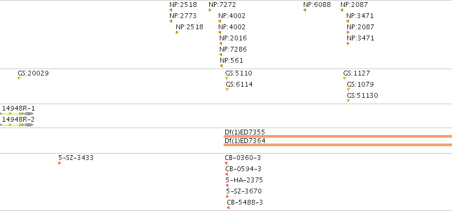Select the CB-5488-3 insertion arrow
452x211 pixels.
tap(228, 208)
